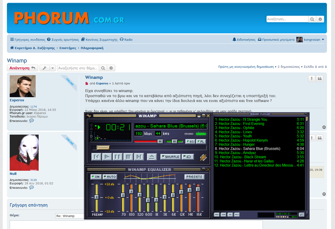Toggle Winamp shuffle mode
Image resolution: width=335 pixels, height=229 pixels.
tap(170, 157)
